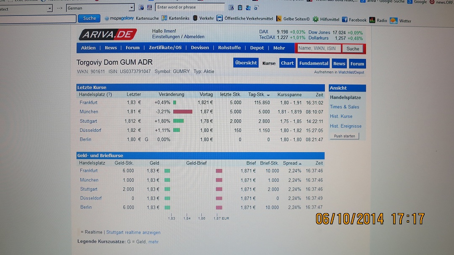The height and width of the screenshot is (255, 454).
Task: Click the translate icon right of phrase field
Action: pyautogui.click(x=231, y=8)
